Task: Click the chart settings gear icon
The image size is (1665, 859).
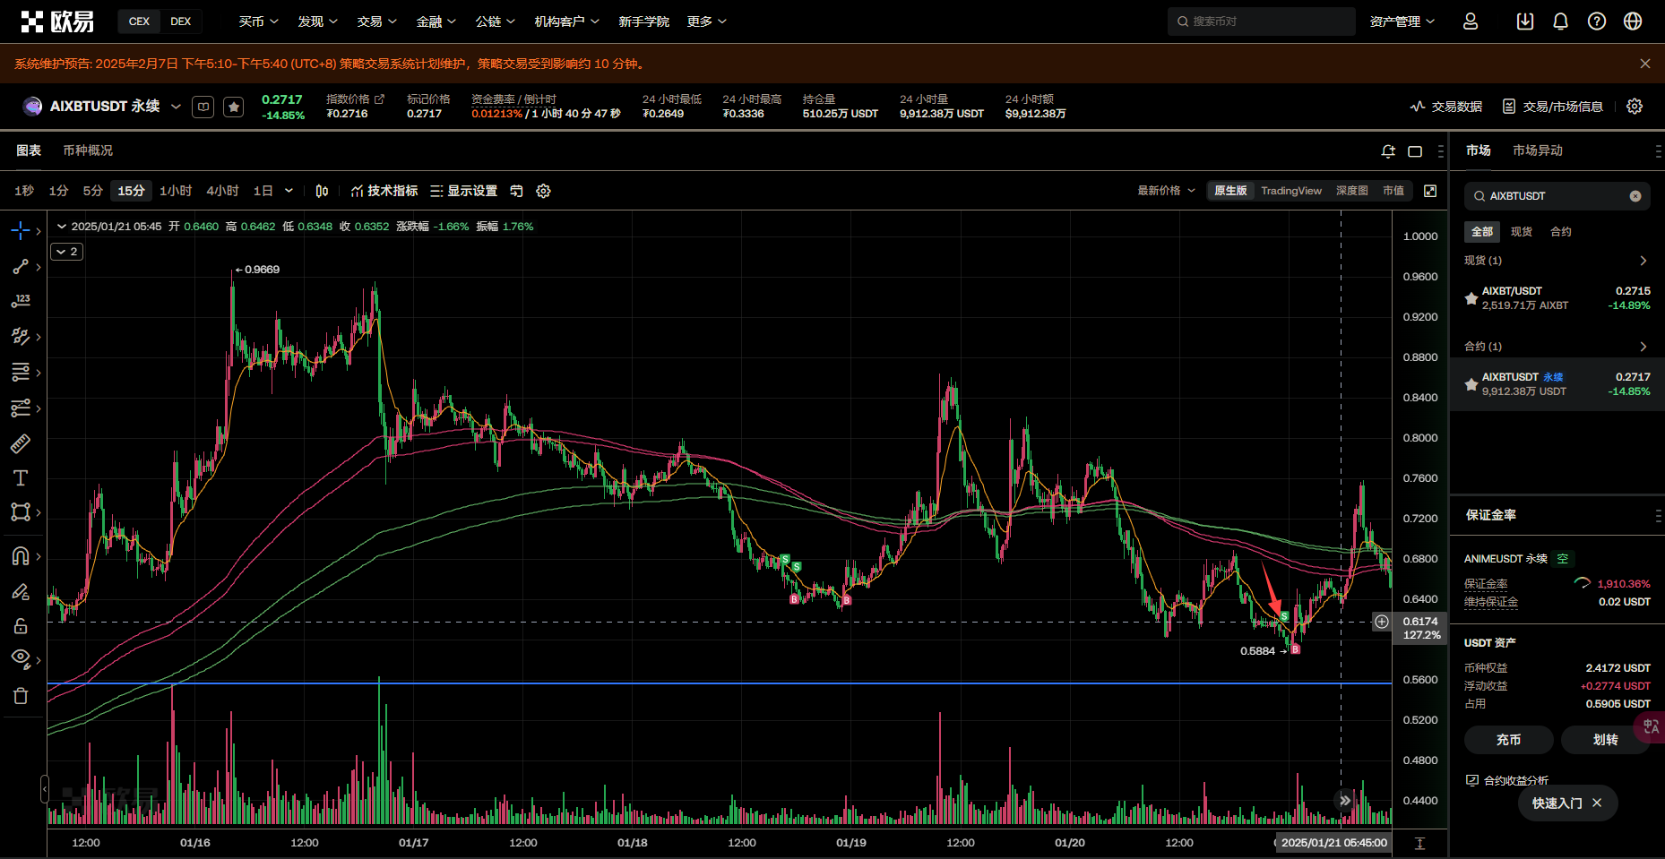Action: [543, 191]
